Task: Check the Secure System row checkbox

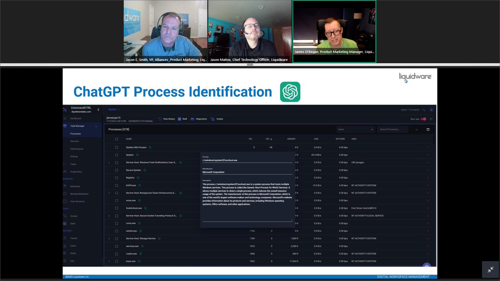Action: (x=117, y=170)
